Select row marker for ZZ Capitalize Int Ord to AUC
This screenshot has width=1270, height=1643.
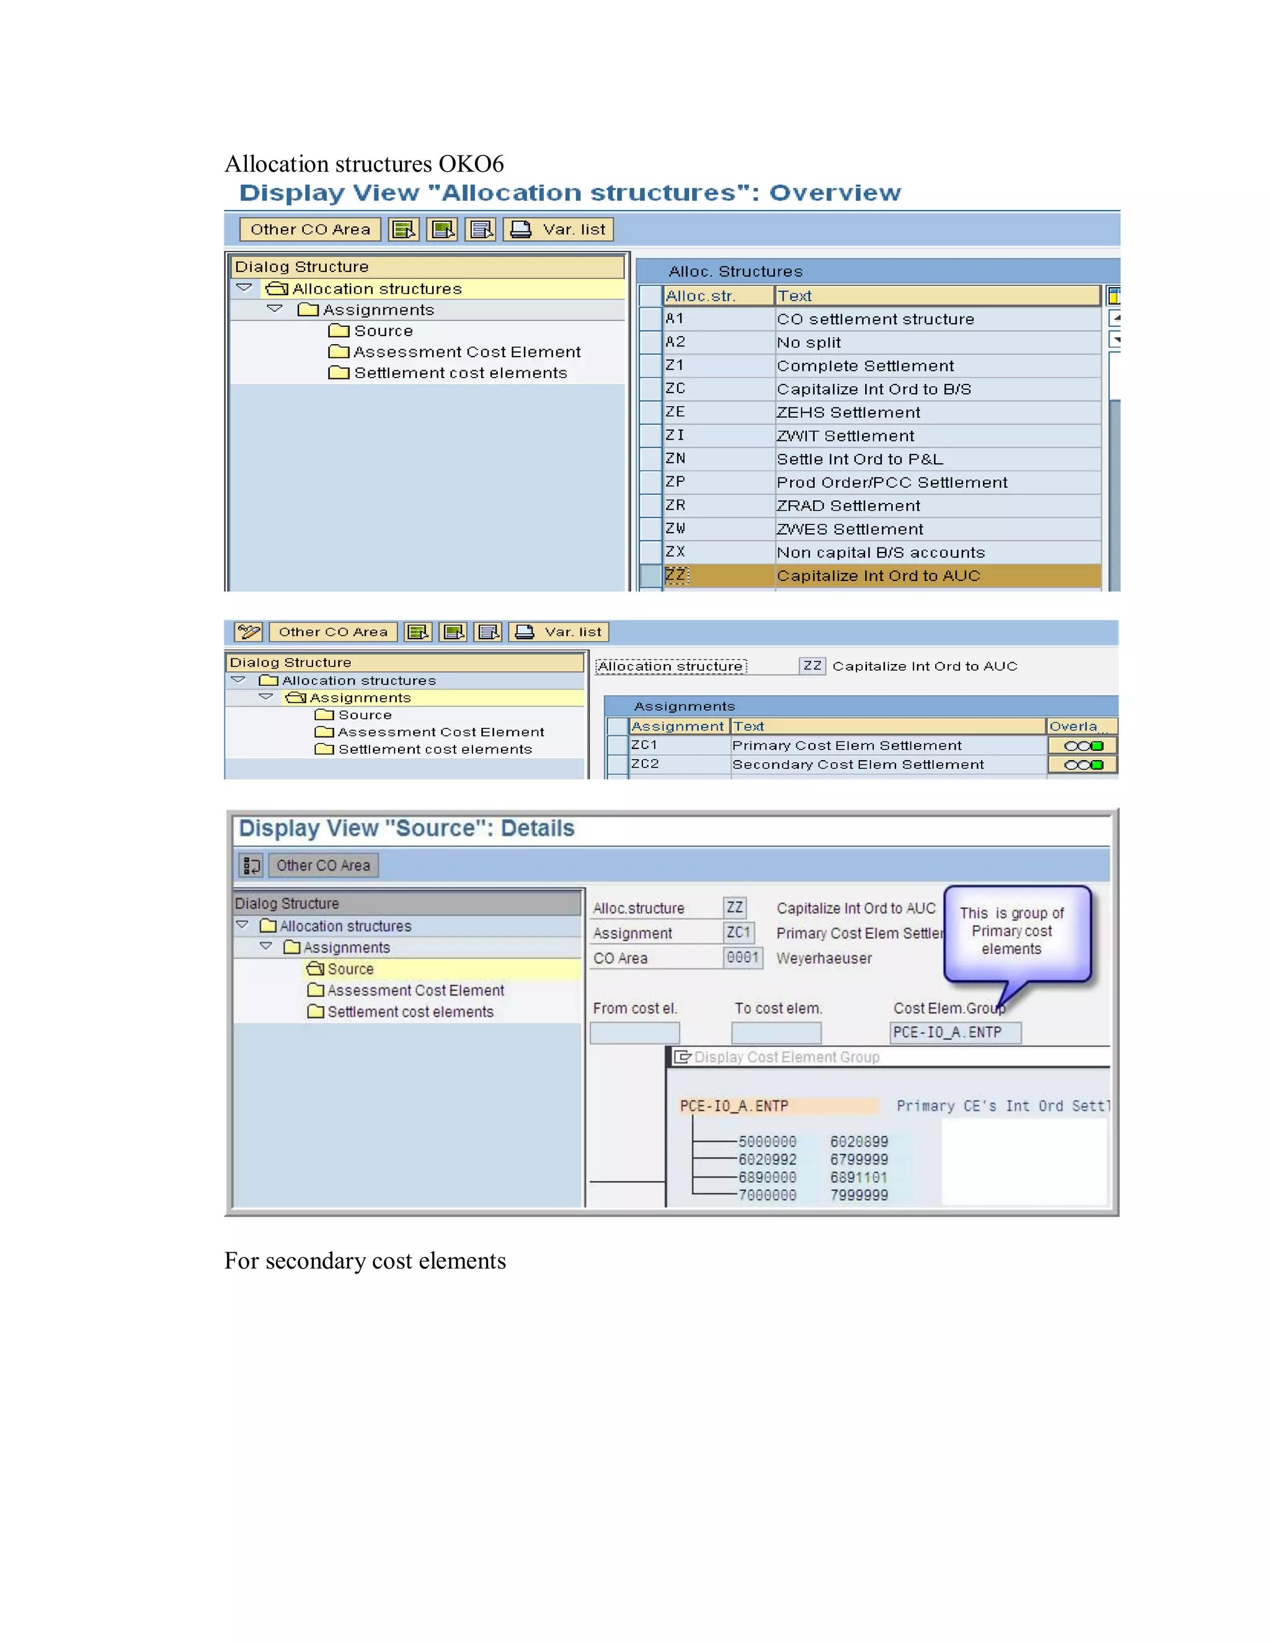point(650,575)
